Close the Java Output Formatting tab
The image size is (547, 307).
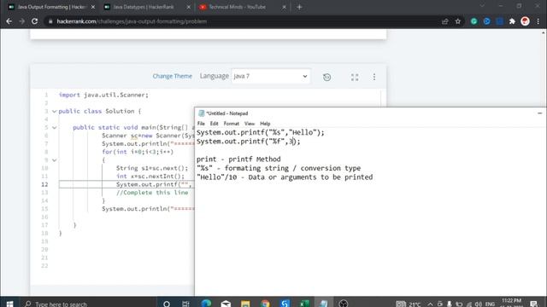[x=93, y=7]
